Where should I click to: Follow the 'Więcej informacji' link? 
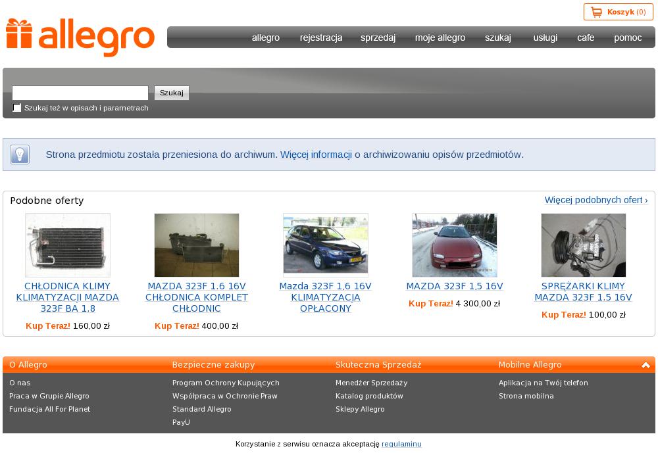[316, 155]
